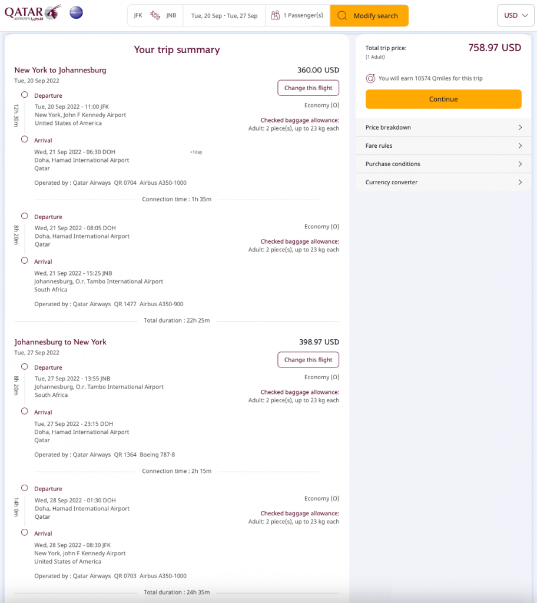
Task: Click the passengers people icon
Action: tap(275, 16)
